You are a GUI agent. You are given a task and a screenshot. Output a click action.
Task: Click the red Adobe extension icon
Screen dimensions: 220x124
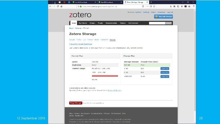185,6
